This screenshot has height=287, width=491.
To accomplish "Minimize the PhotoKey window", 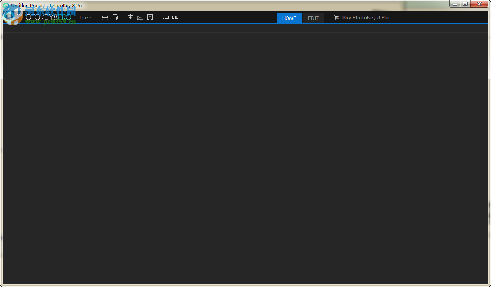I will 454,4.
